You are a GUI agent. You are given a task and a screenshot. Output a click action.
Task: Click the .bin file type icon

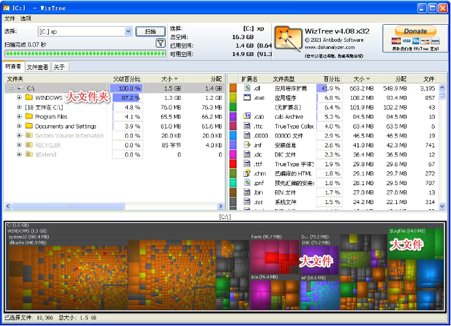pyautogui.click(x=247, y=192)
